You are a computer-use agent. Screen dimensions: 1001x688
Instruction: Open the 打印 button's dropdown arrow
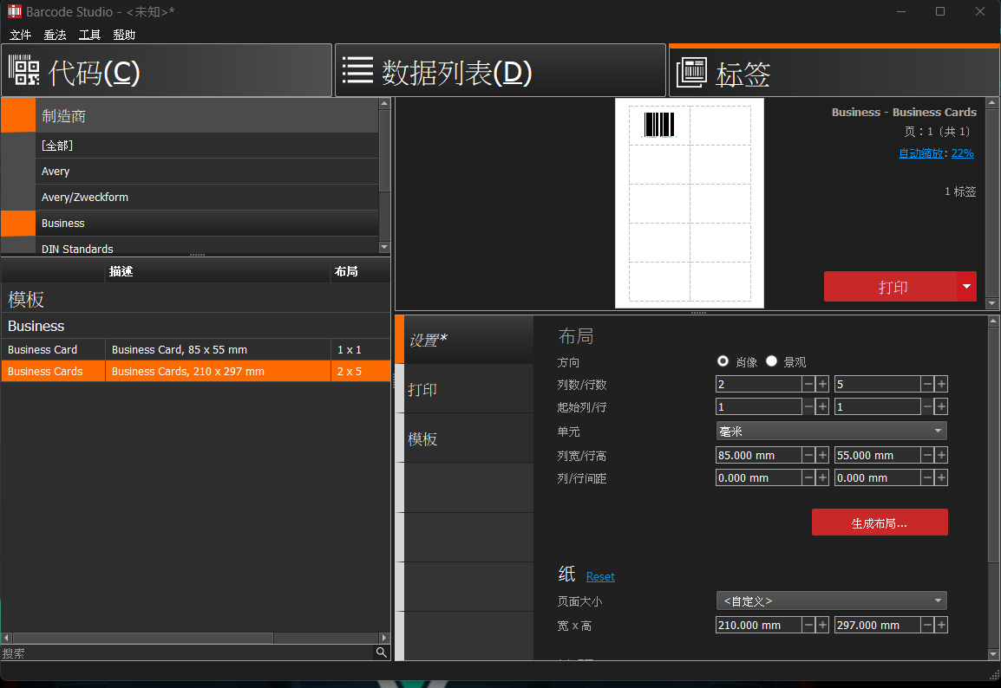click(966, 286)
